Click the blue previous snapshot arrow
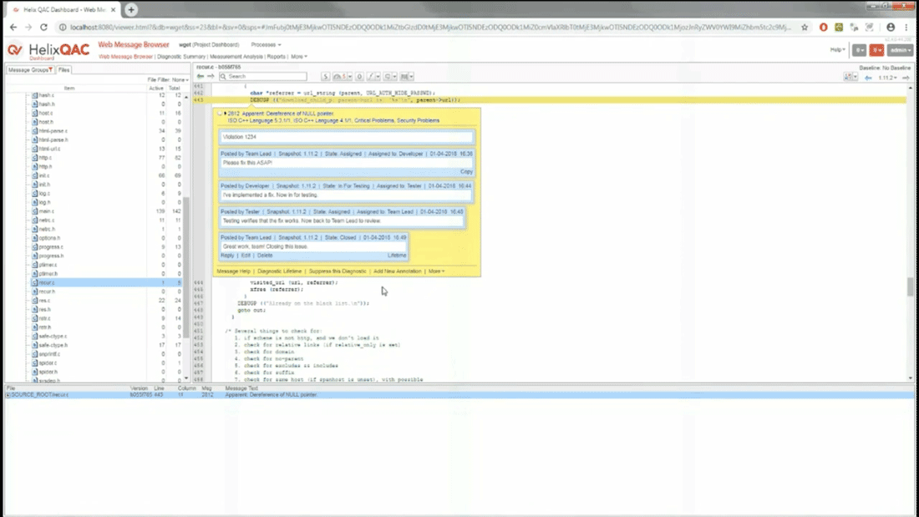The height and width of the screenshot is (517, 919). coord(868,77)
